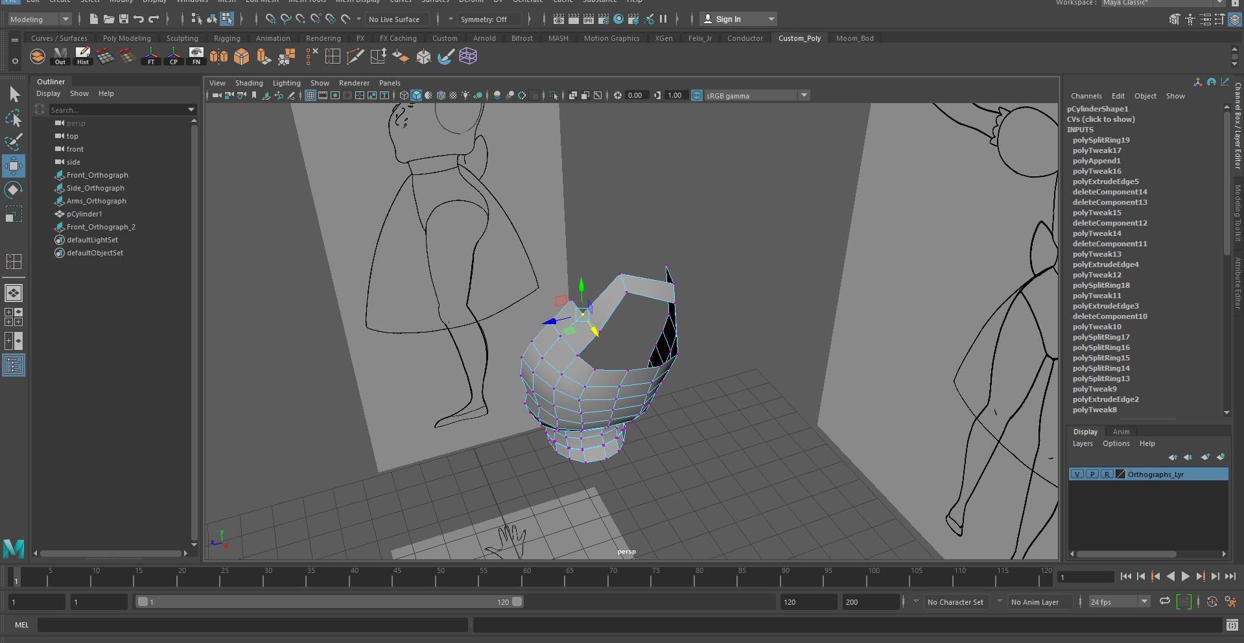Screen dimensions: 1244x643
Task: Switch to the Anim layer tab
Action: click(x=1121, y=432)
